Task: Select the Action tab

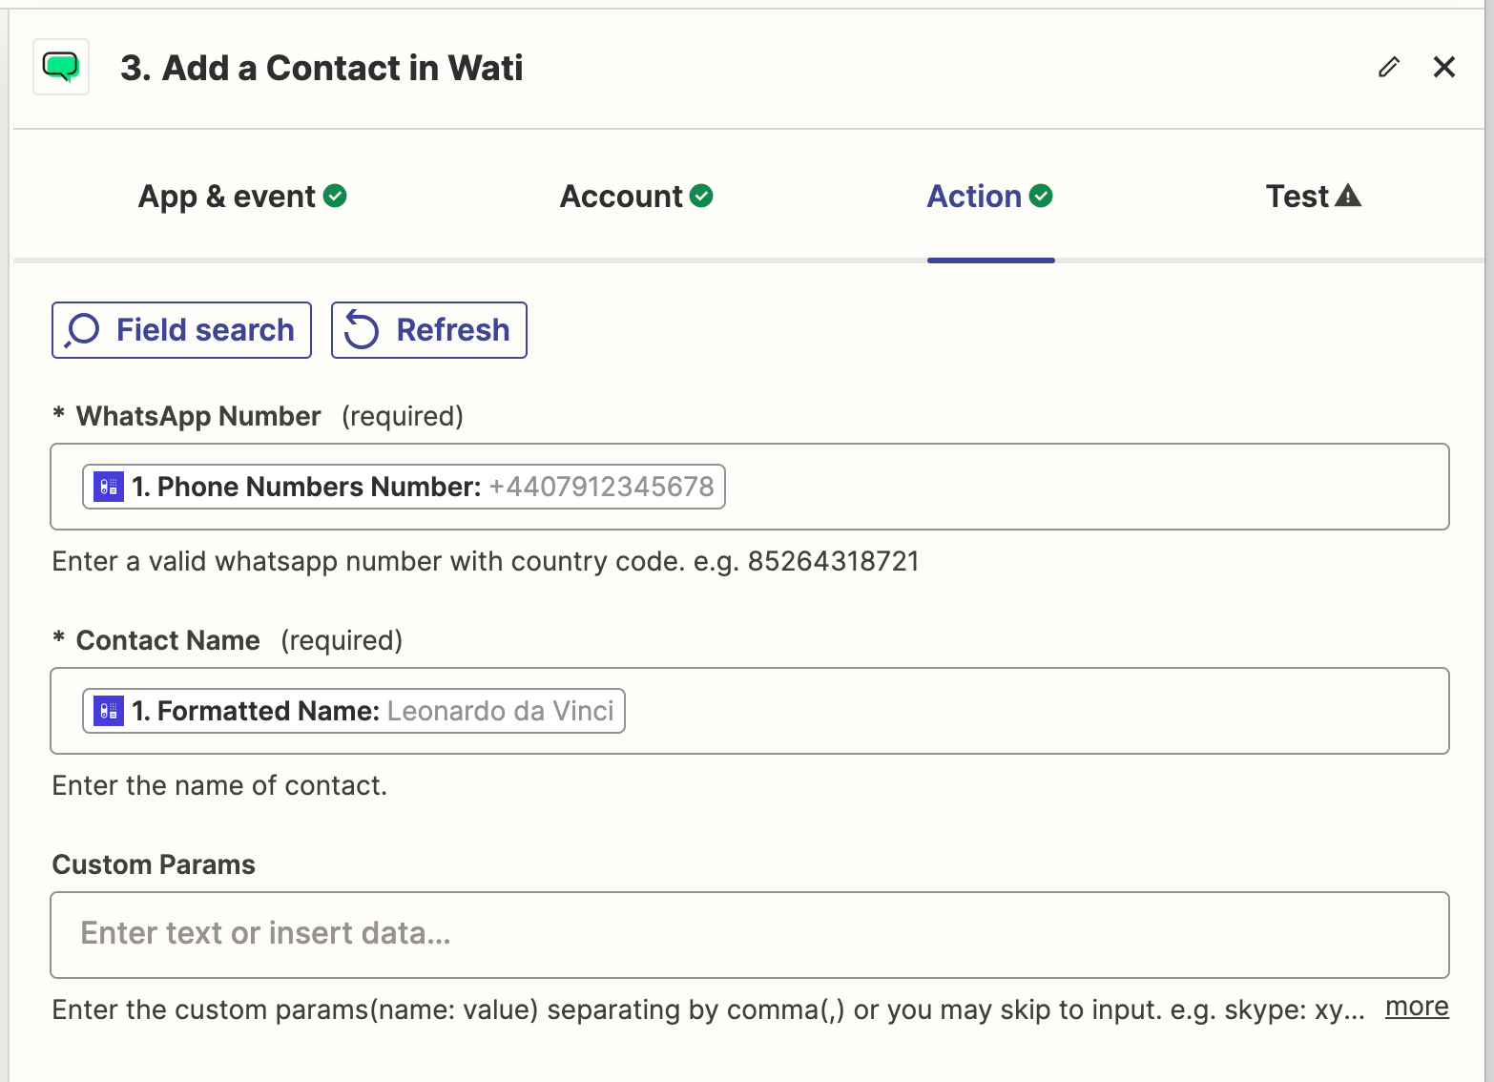Action: (990, 196)
